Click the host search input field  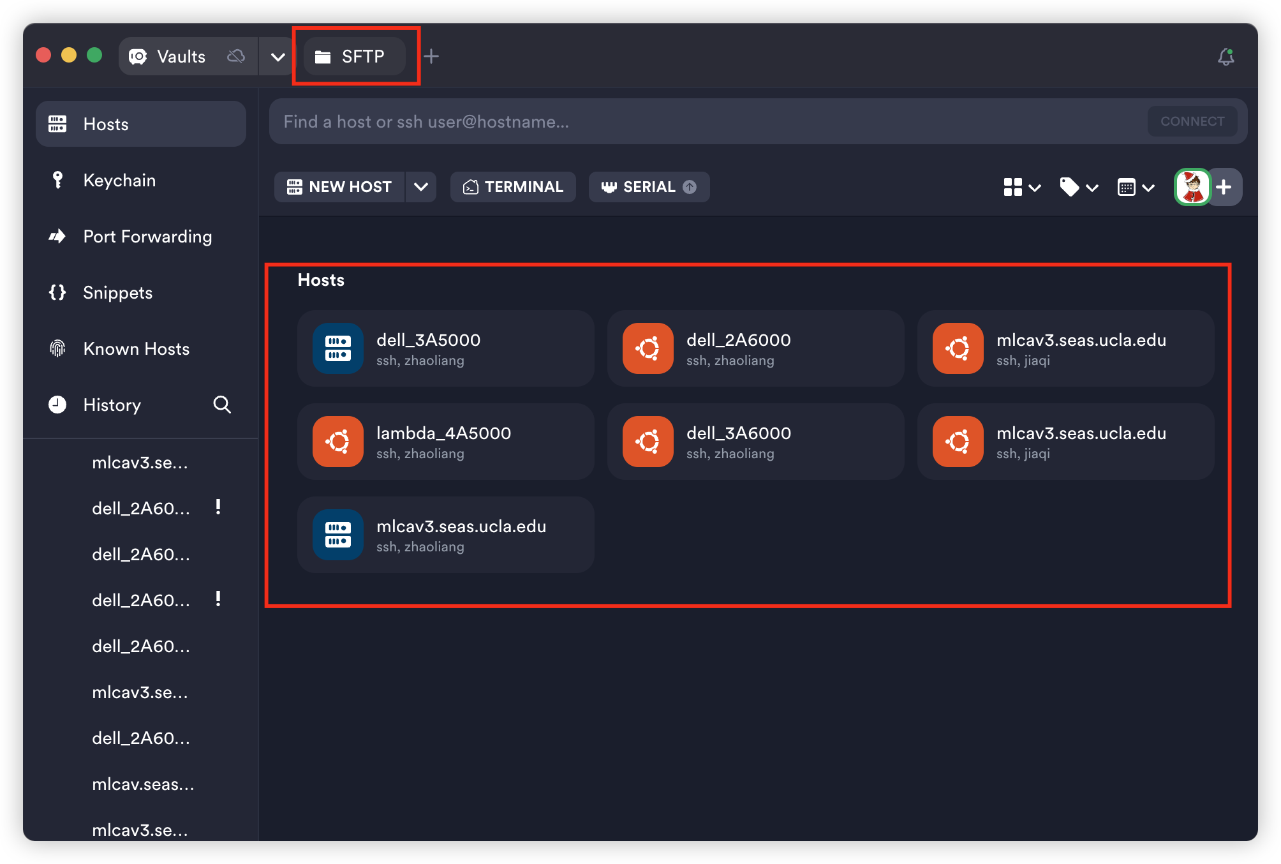[x=702, y=122]
